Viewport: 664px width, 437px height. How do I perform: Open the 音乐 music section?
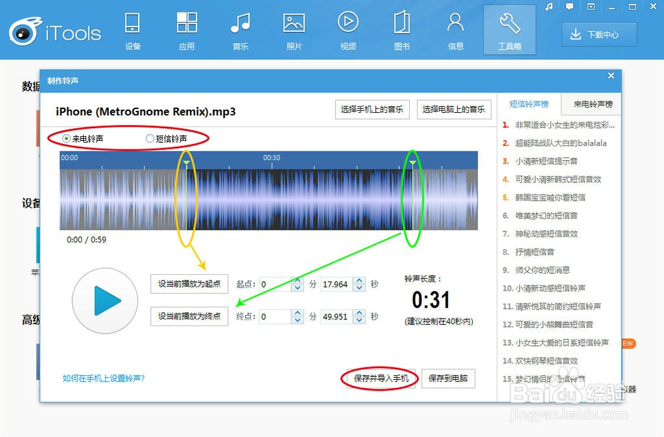click(240, 32)
